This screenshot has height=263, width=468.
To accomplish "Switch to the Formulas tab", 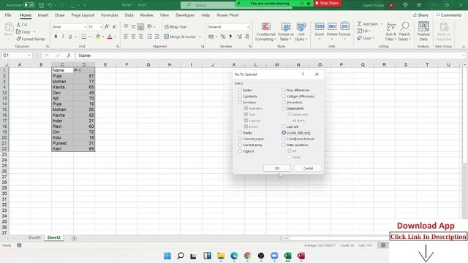I will (109, 15).
